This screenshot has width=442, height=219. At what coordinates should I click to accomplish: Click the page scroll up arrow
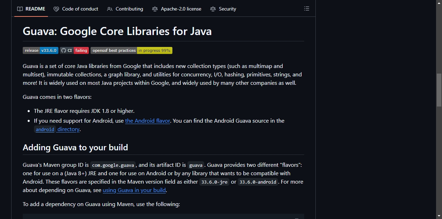pyautogui.click(x=439, y=3)
